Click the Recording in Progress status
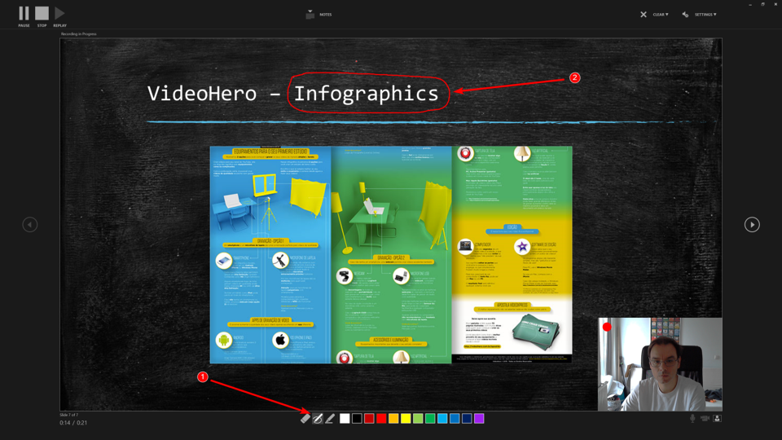 79,34
